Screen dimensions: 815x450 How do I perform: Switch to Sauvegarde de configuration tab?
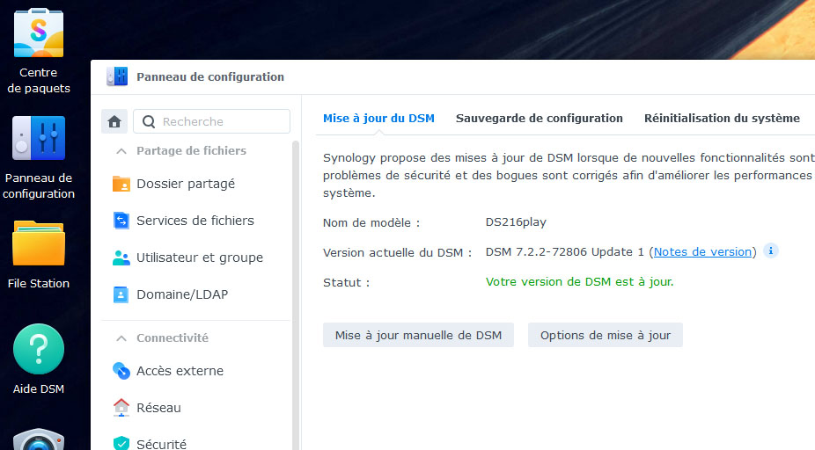[539, 118]
